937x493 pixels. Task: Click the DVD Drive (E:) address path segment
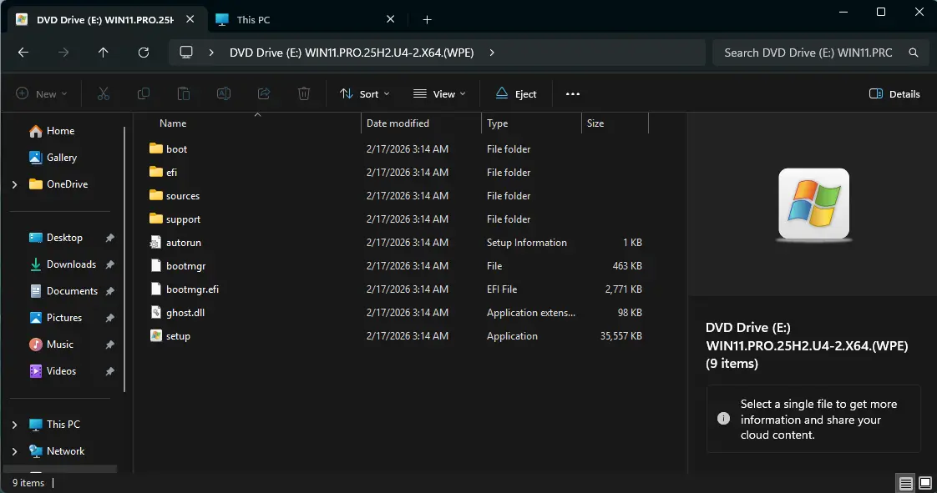(x=352, y=53)
